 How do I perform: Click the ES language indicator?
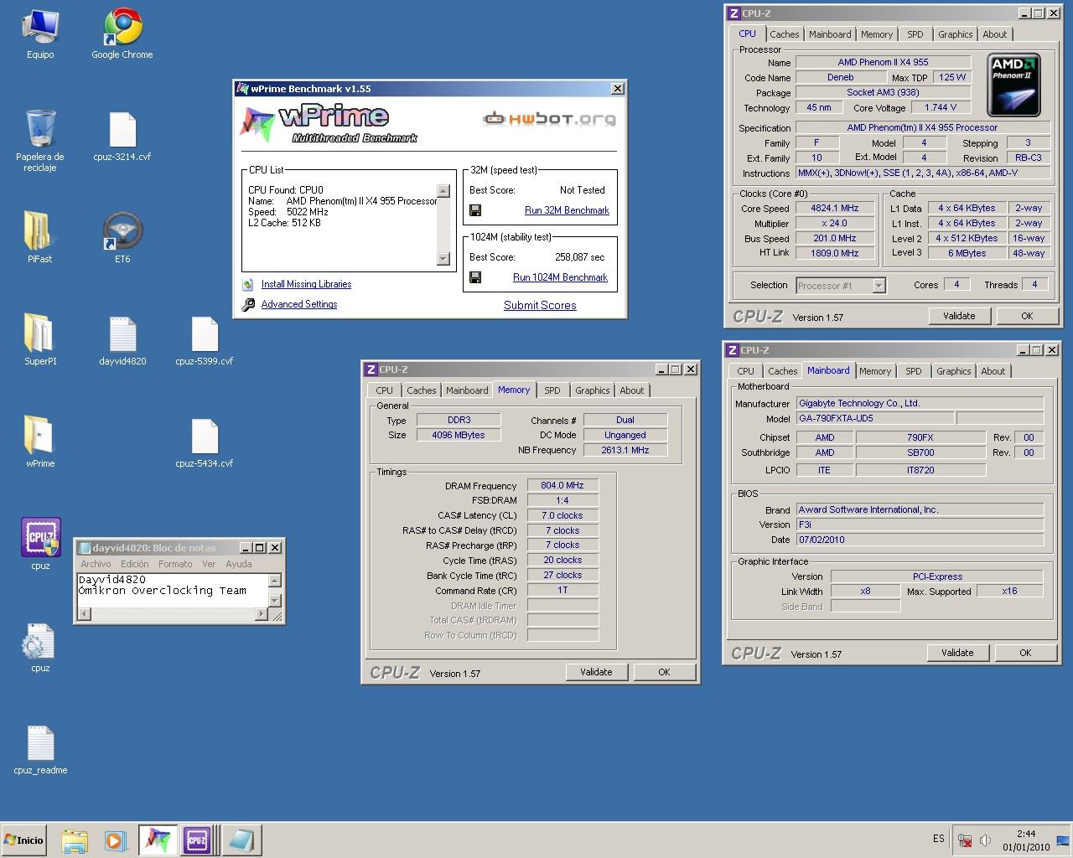coord(938,839)
